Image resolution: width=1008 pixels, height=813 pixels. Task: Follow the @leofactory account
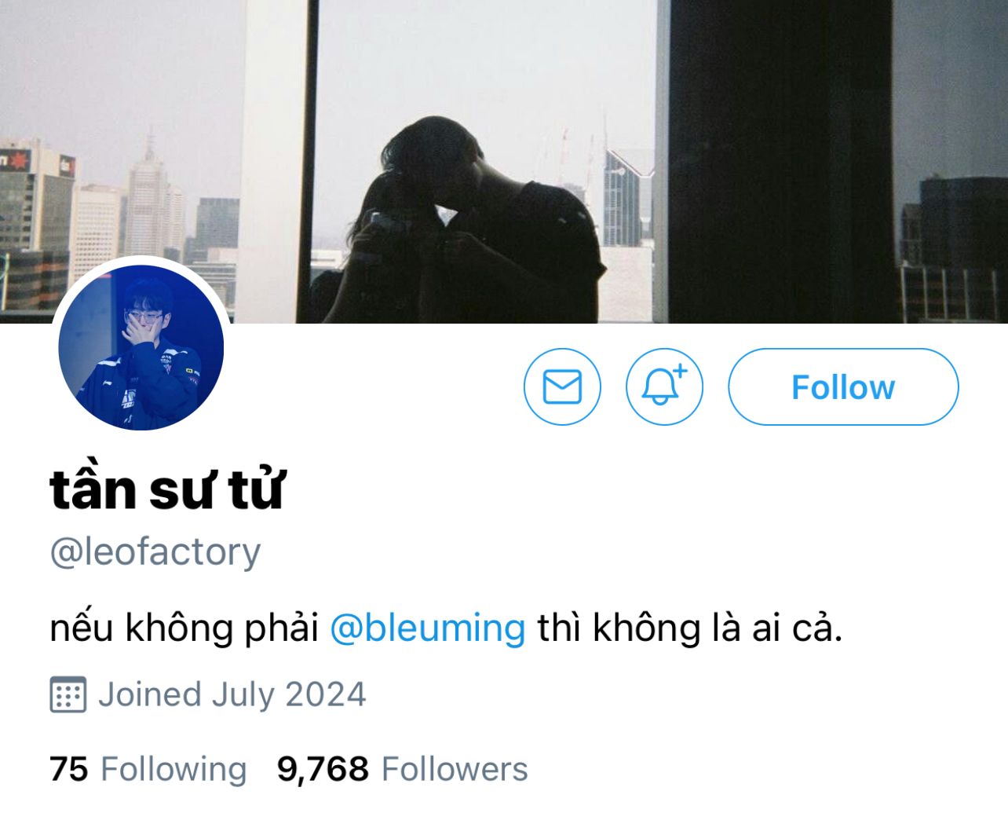[843, 386]
